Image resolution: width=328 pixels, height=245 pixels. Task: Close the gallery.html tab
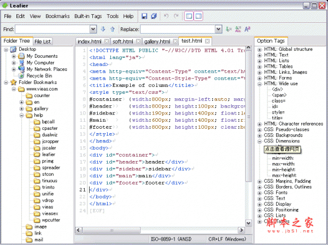click(174, 41)
